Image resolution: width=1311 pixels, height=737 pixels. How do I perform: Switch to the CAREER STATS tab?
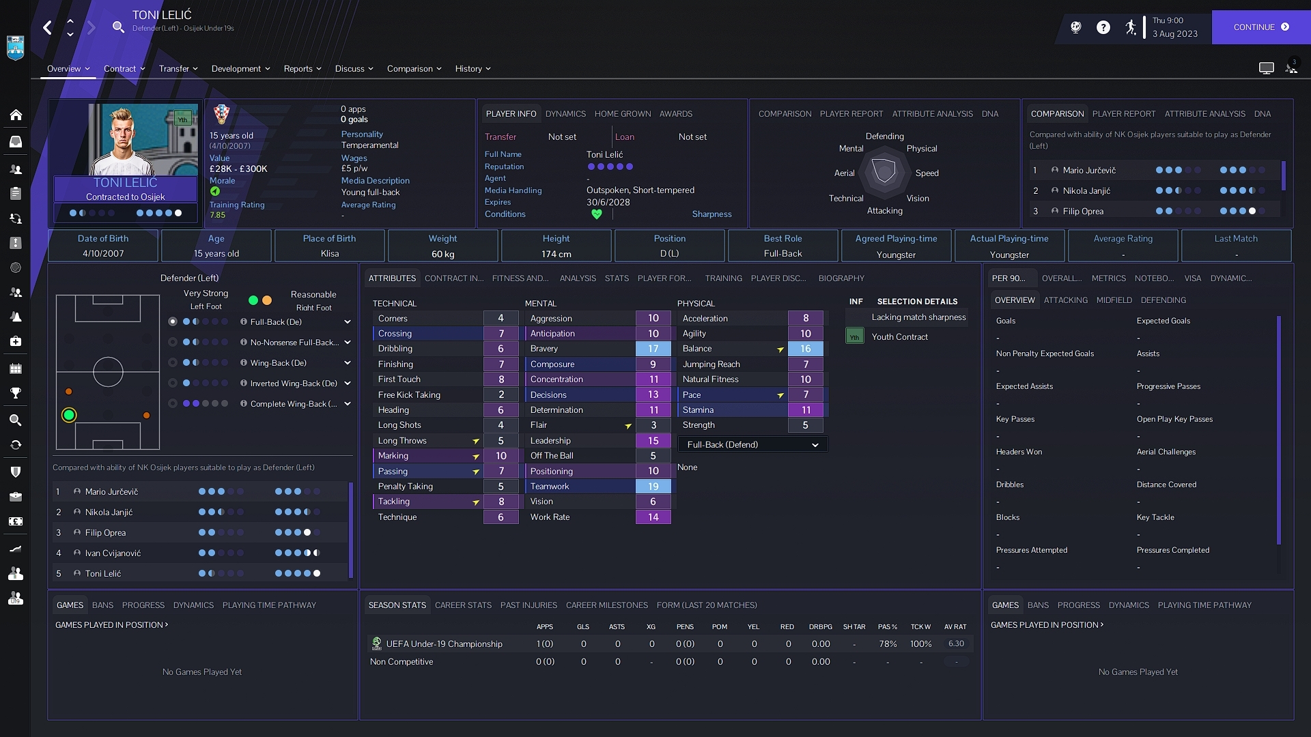pyautogui.click(x=463, y=605)
